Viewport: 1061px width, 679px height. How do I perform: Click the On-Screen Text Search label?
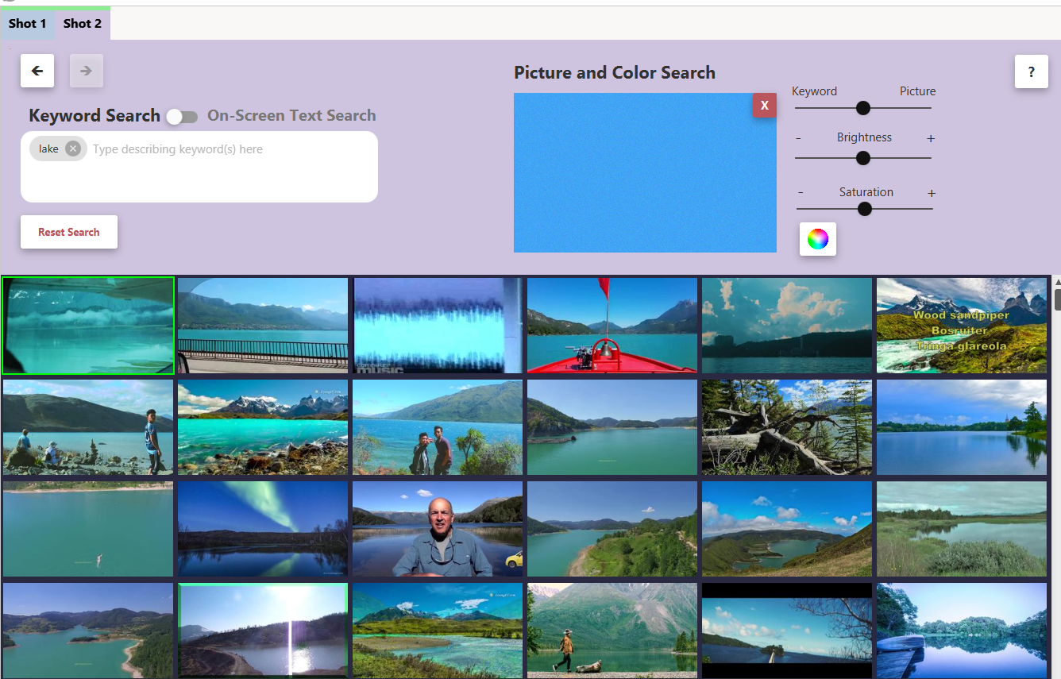click(x=291, y=116)
